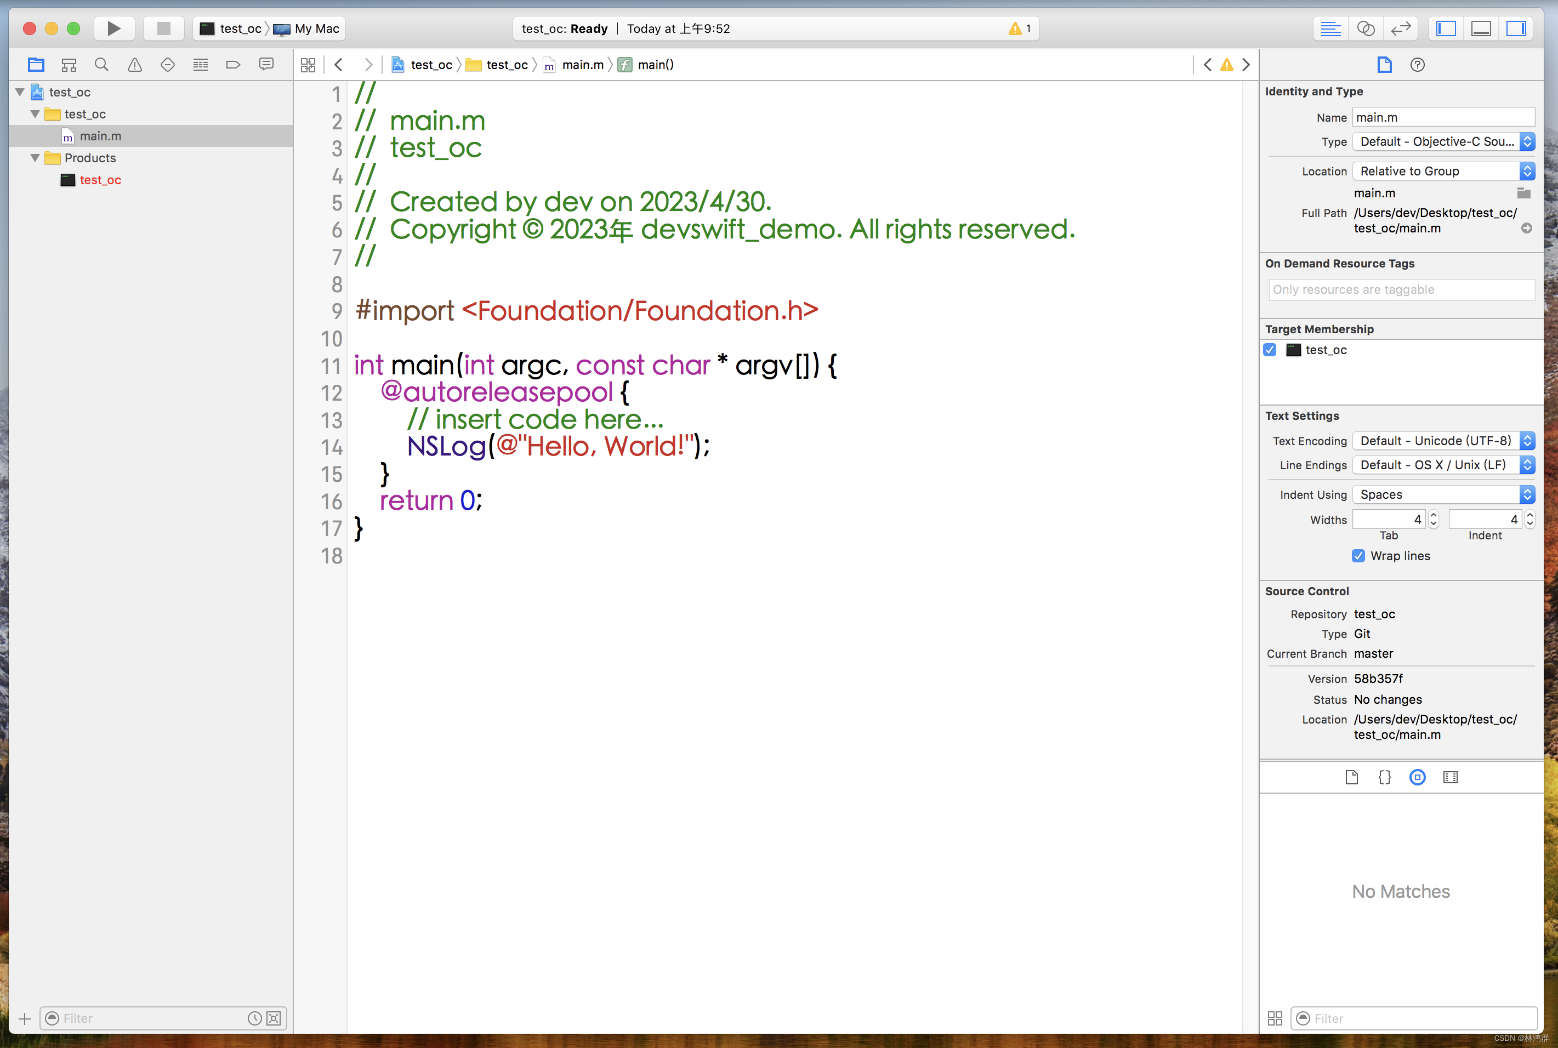Open the Text Encoding dropdown
This screenshot has width=1558, height=1048.
point(1443,441)
